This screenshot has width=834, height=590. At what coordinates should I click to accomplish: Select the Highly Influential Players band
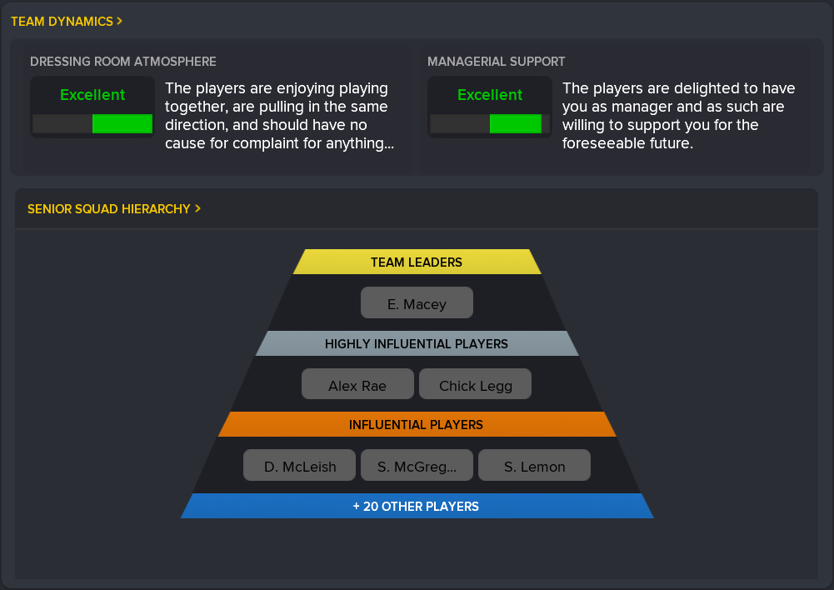coord(417,343)
